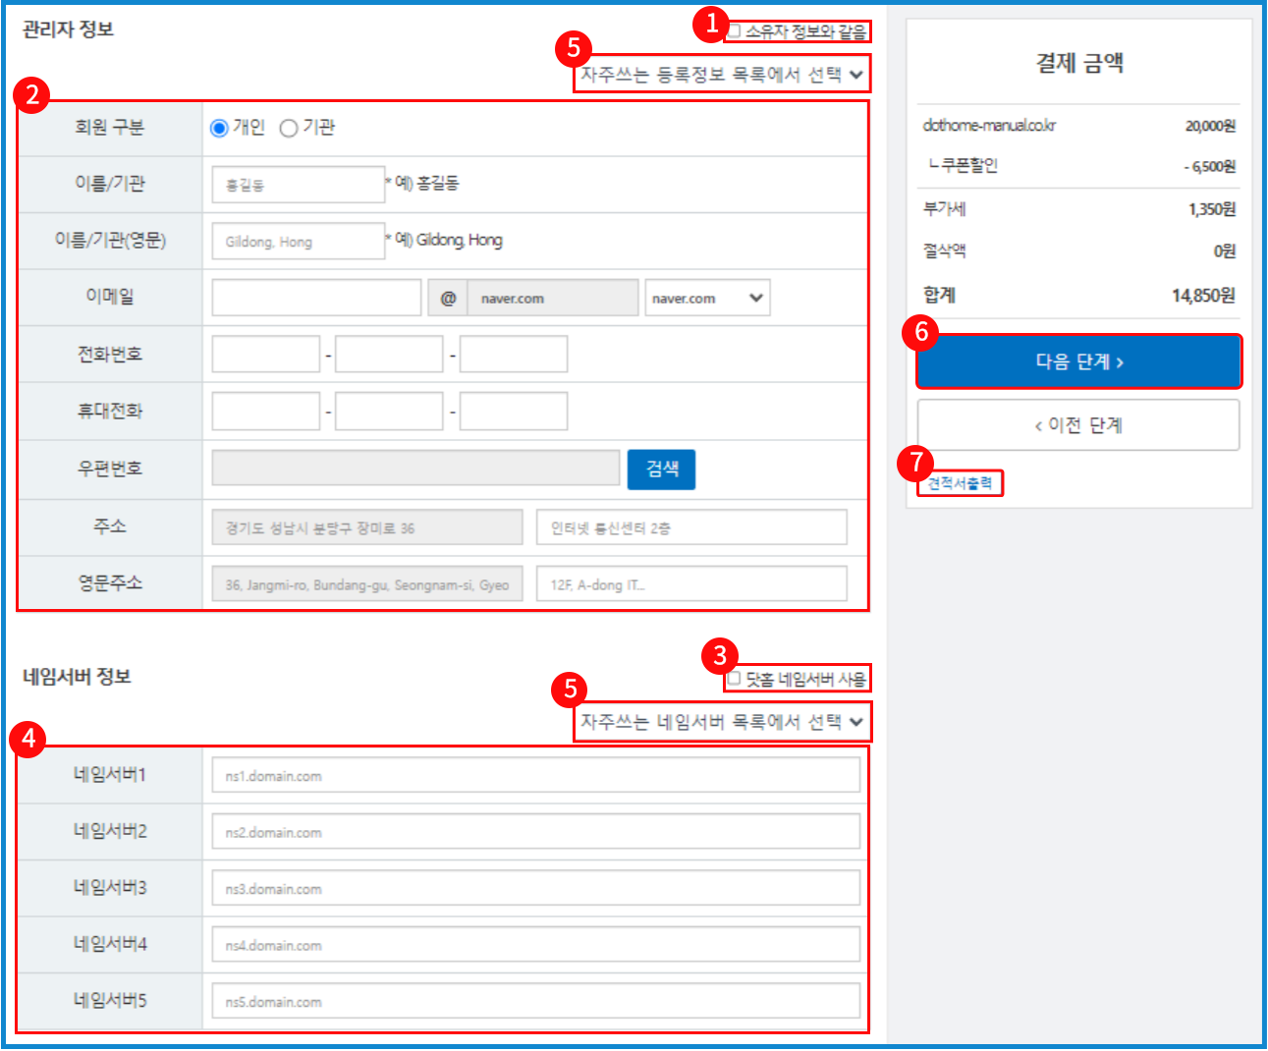
Task: Click the 네임서버5 input field
Action: [x=535, y=1002]
